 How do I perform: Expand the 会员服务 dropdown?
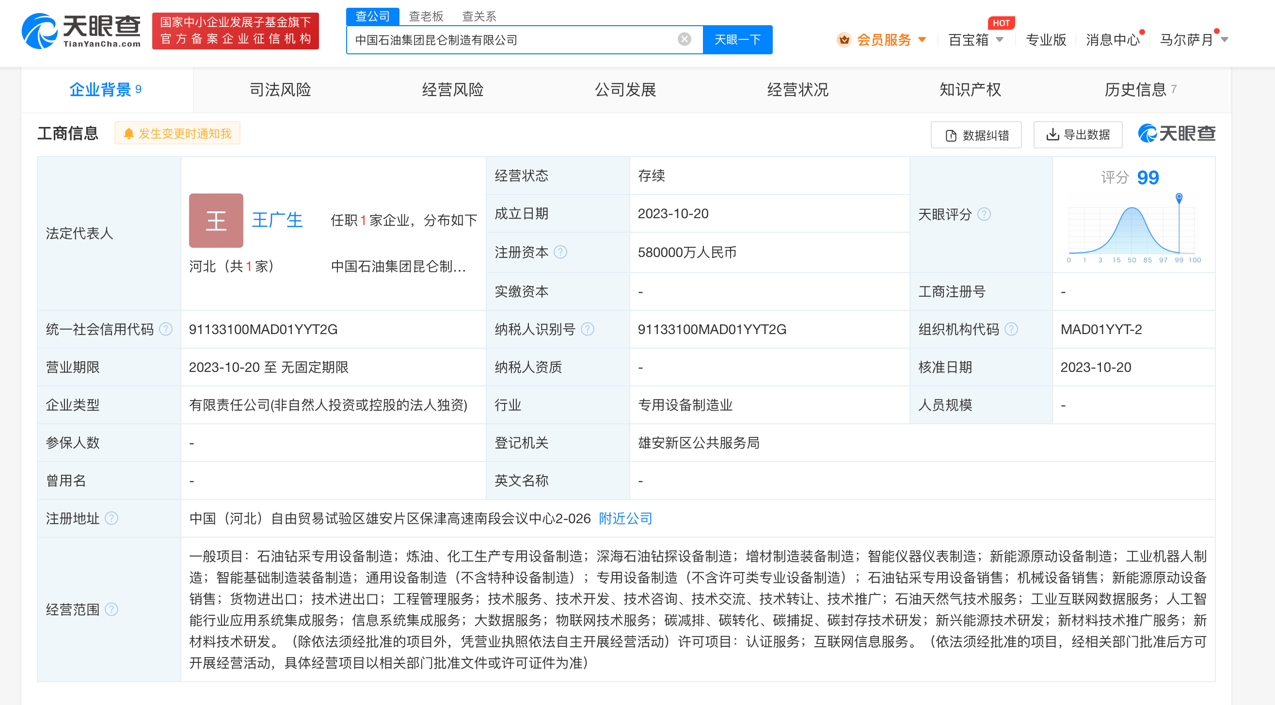pos(922,39)
